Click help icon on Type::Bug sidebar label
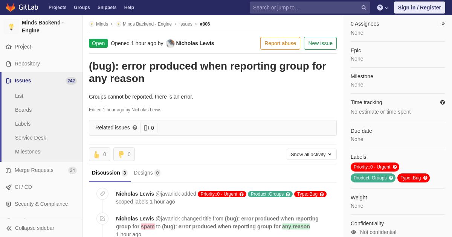The image size is (452, 237). pyautogui.click(x=425, y=178)
